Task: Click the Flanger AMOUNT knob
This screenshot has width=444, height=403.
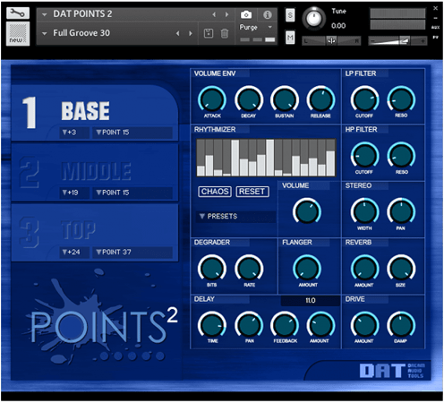Action: pyautogui.click(x=307, y=269)
